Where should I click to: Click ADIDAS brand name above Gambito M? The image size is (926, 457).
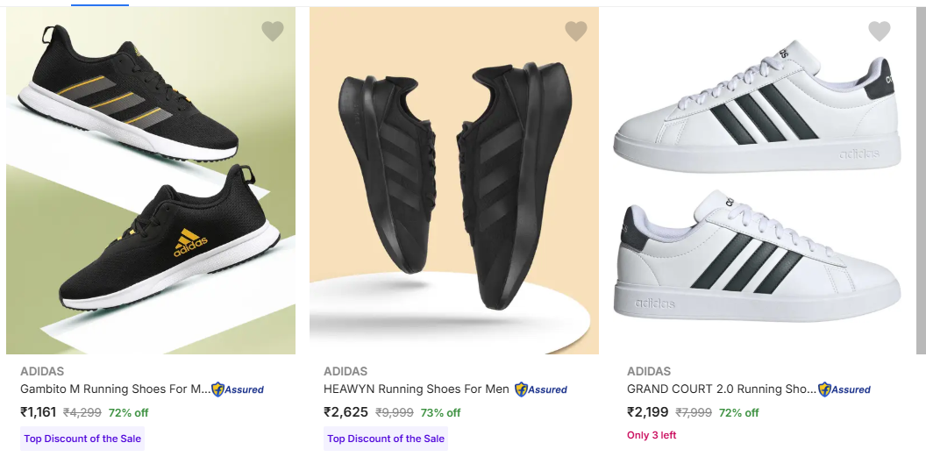(x=42, y=371)
